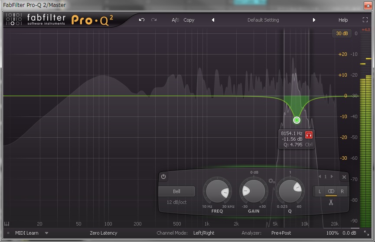Open the Left/Right channel mode menu
The width and height of the screenshot is (375, 242).
203,233
